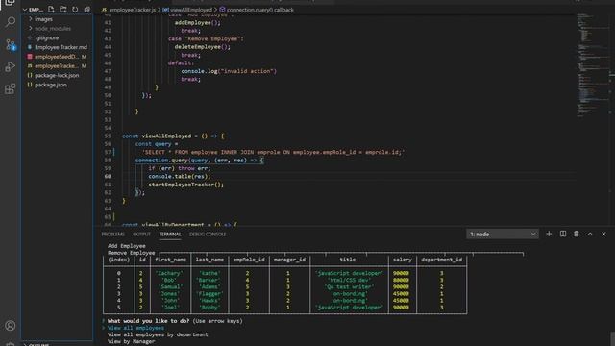Click the 'first_name' column header
The width and height of the screenshot is (615, 346).
(171, 259)
